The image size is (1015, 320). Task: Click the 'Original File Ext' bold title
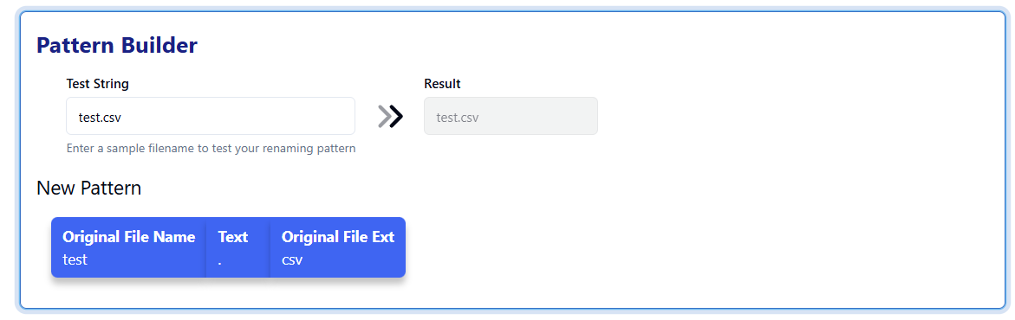click(x=338, y=237)
